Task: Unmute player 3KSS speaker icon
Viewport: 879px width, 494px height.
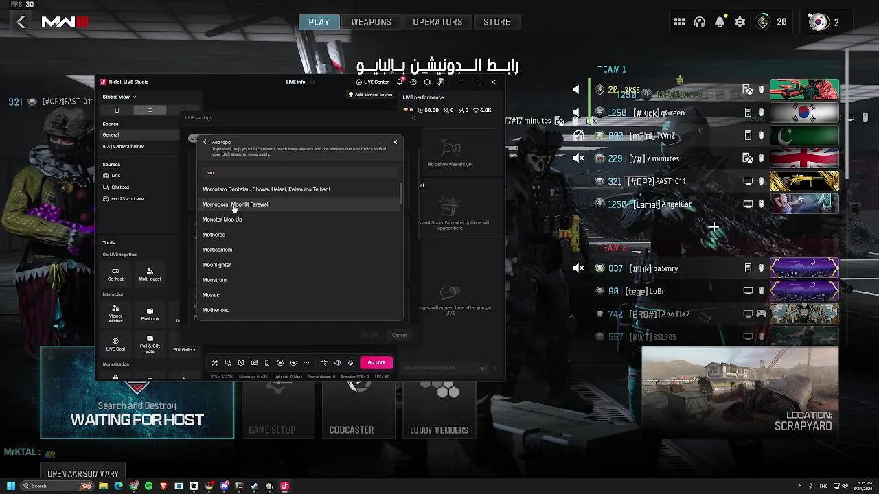Action: pyautogui.click(x=576, y=89)
